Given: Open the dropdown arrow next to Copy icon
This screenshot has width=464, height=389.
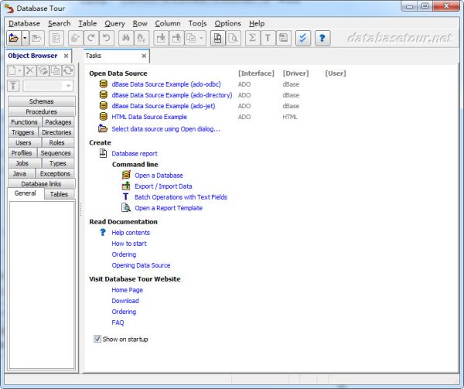Looking at the screenshot, I should click(202, 38).
